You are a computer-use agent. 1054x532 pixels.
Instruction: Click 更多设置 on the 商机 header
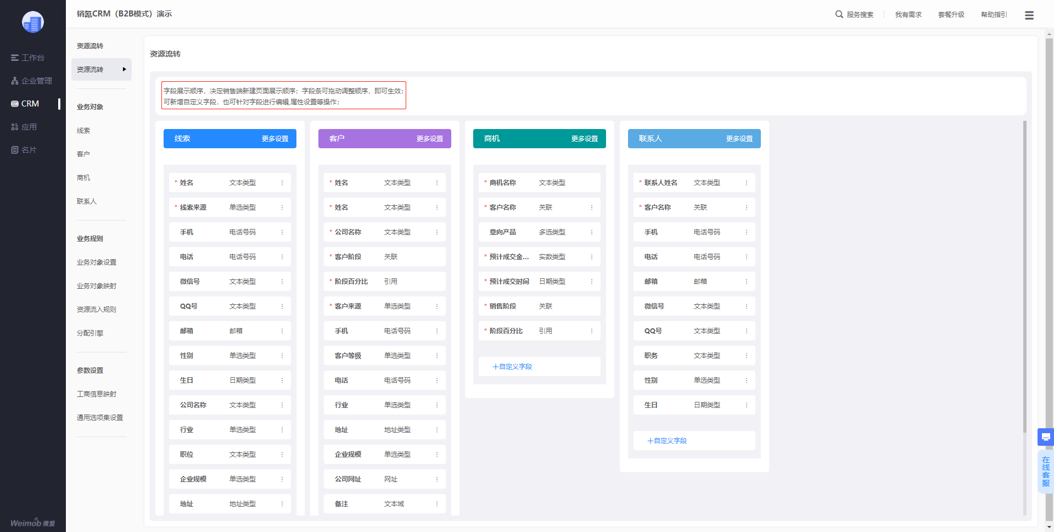click(585, 139)
